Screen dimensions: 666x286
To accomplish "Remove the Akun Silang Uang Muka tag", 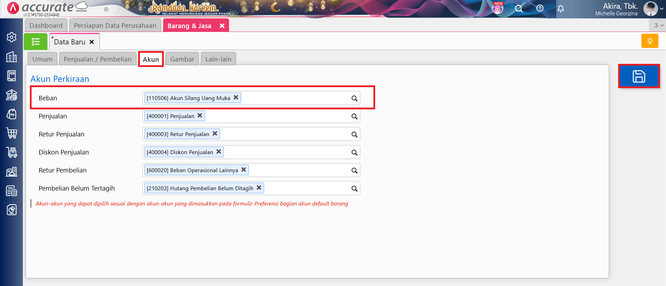I will 236,98.
